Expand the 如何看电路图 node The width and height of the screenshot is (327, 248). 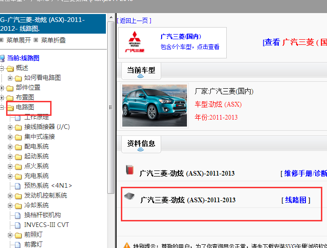pyautogui.click(x=10, y=78)
